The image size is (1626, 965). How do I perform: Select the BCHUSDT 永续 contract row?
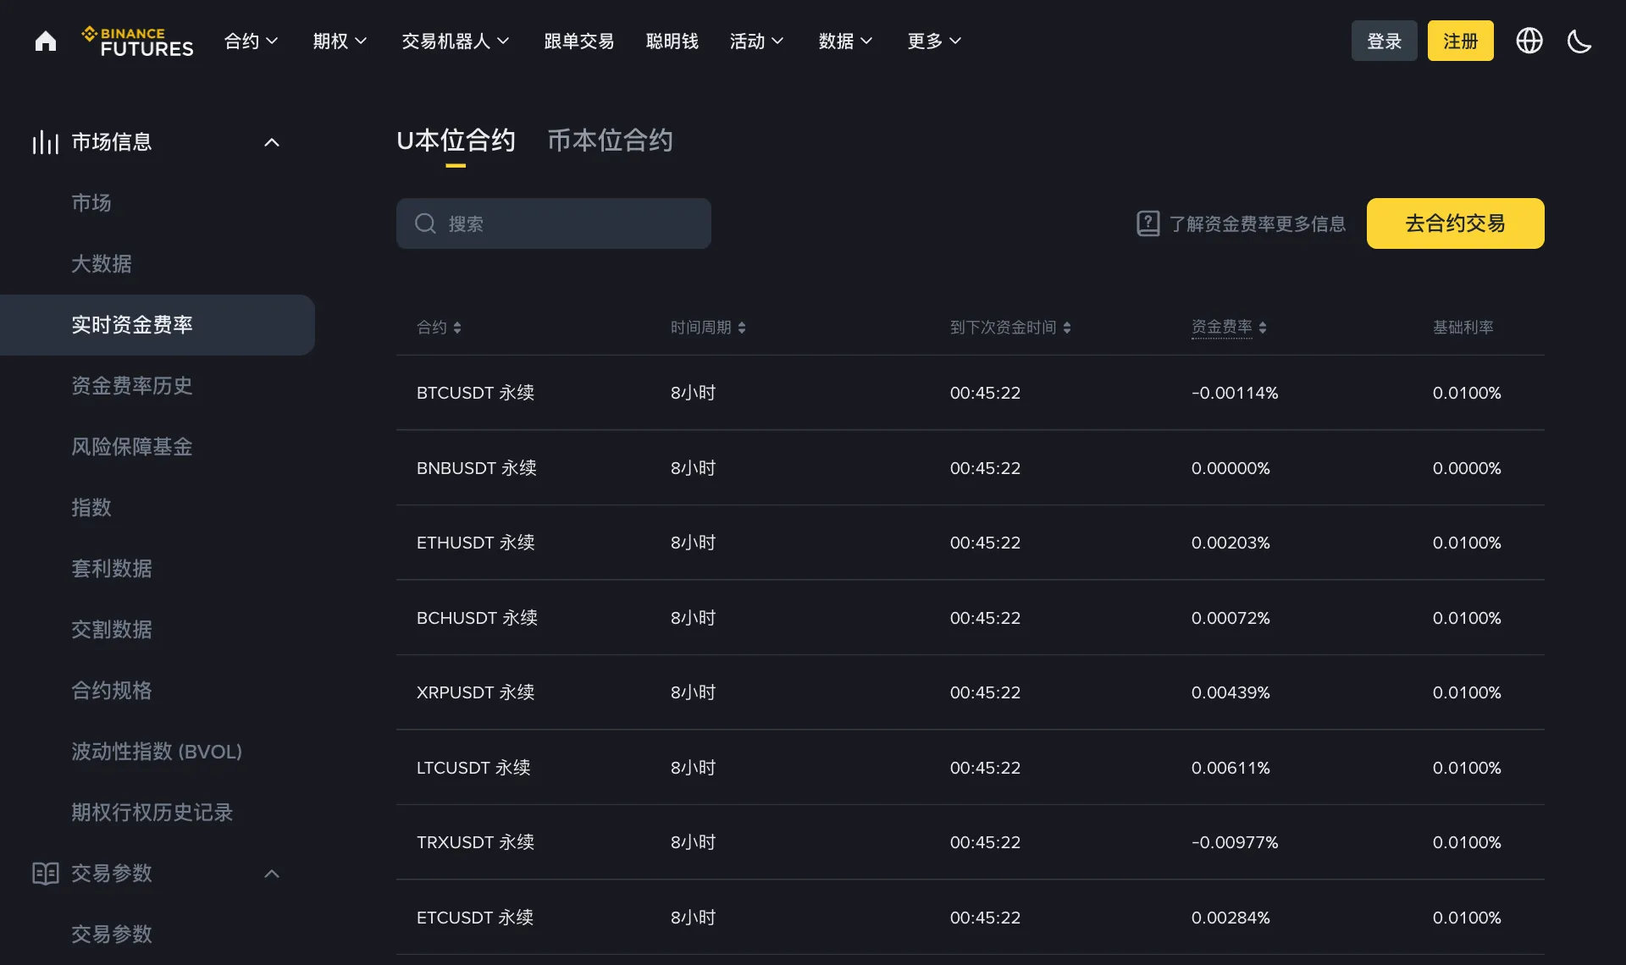(971, 618)
